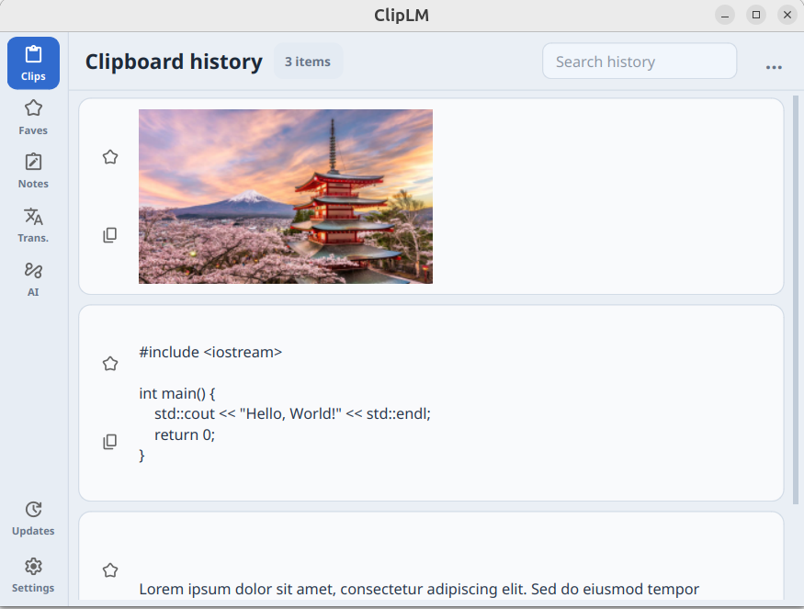804x609 pixels.
Task: Open the AI section in sidebar
Action: 33,279
